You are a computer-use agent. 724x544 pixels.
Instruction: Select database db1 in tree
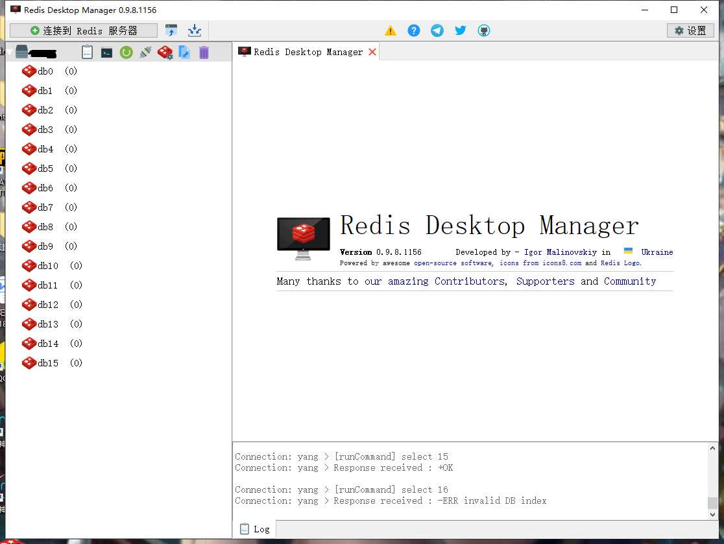pyautogui.click(x=49, y=90)
